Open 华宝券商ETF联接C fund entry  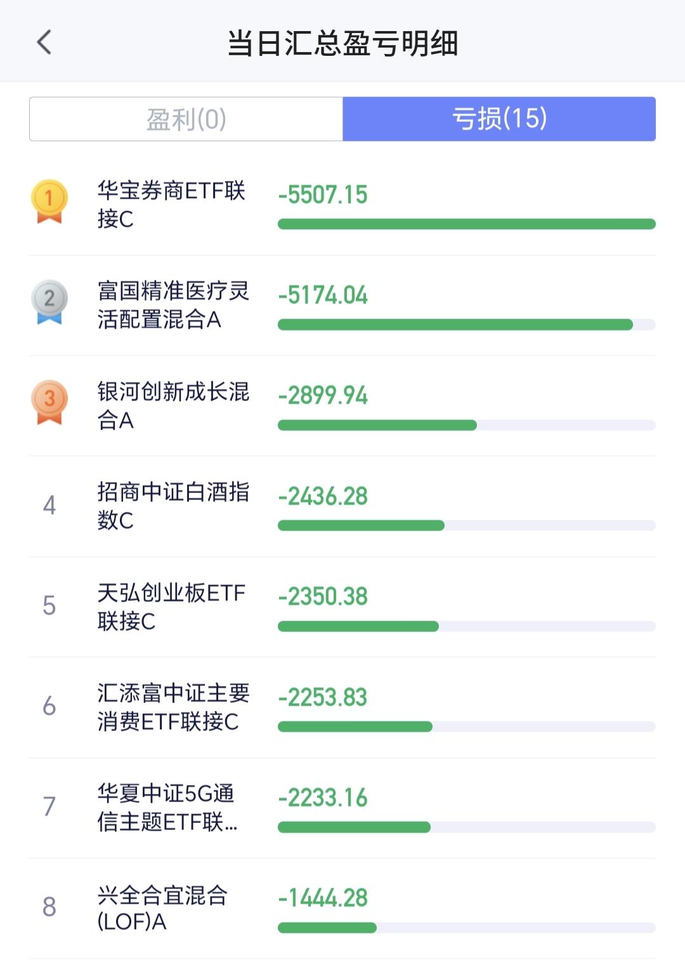tap(342, 205)
